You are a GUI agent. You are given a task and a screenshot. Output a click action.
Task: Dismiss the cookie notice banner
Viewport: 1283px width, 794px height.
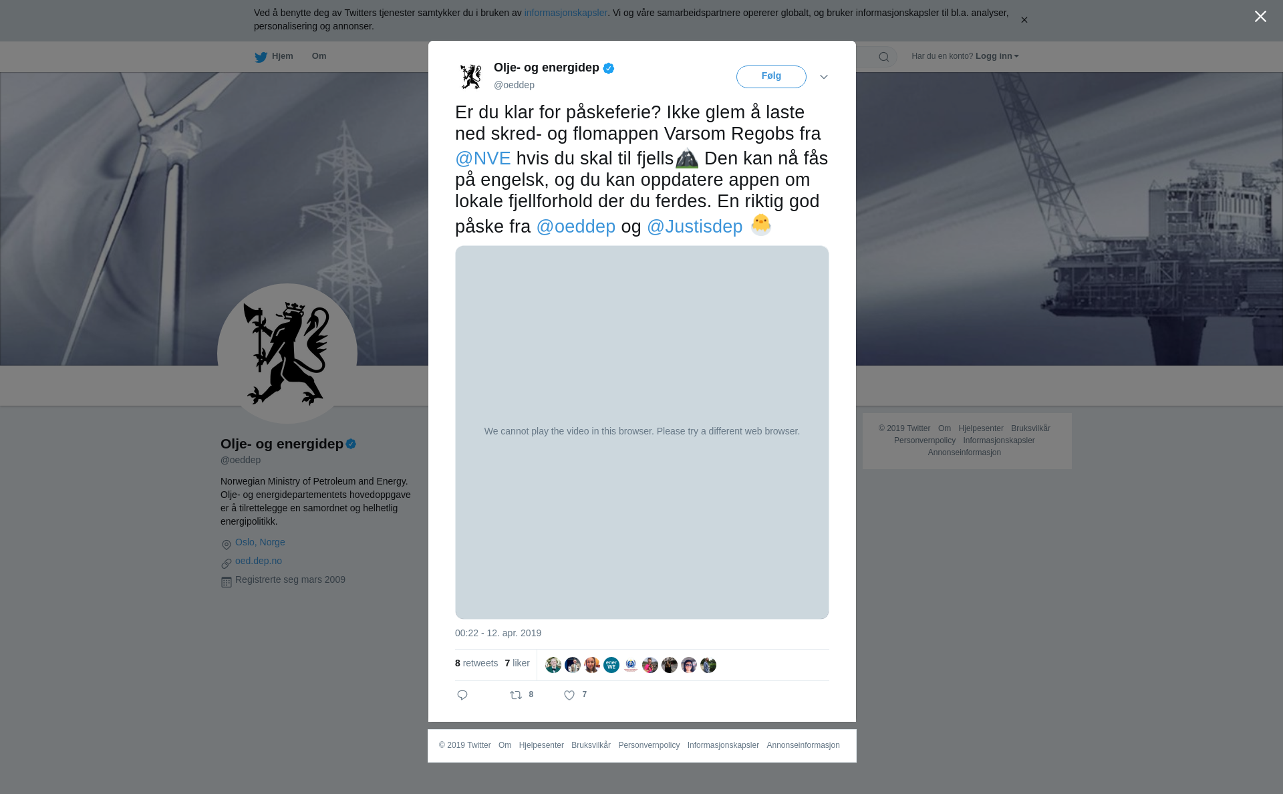1024,20
